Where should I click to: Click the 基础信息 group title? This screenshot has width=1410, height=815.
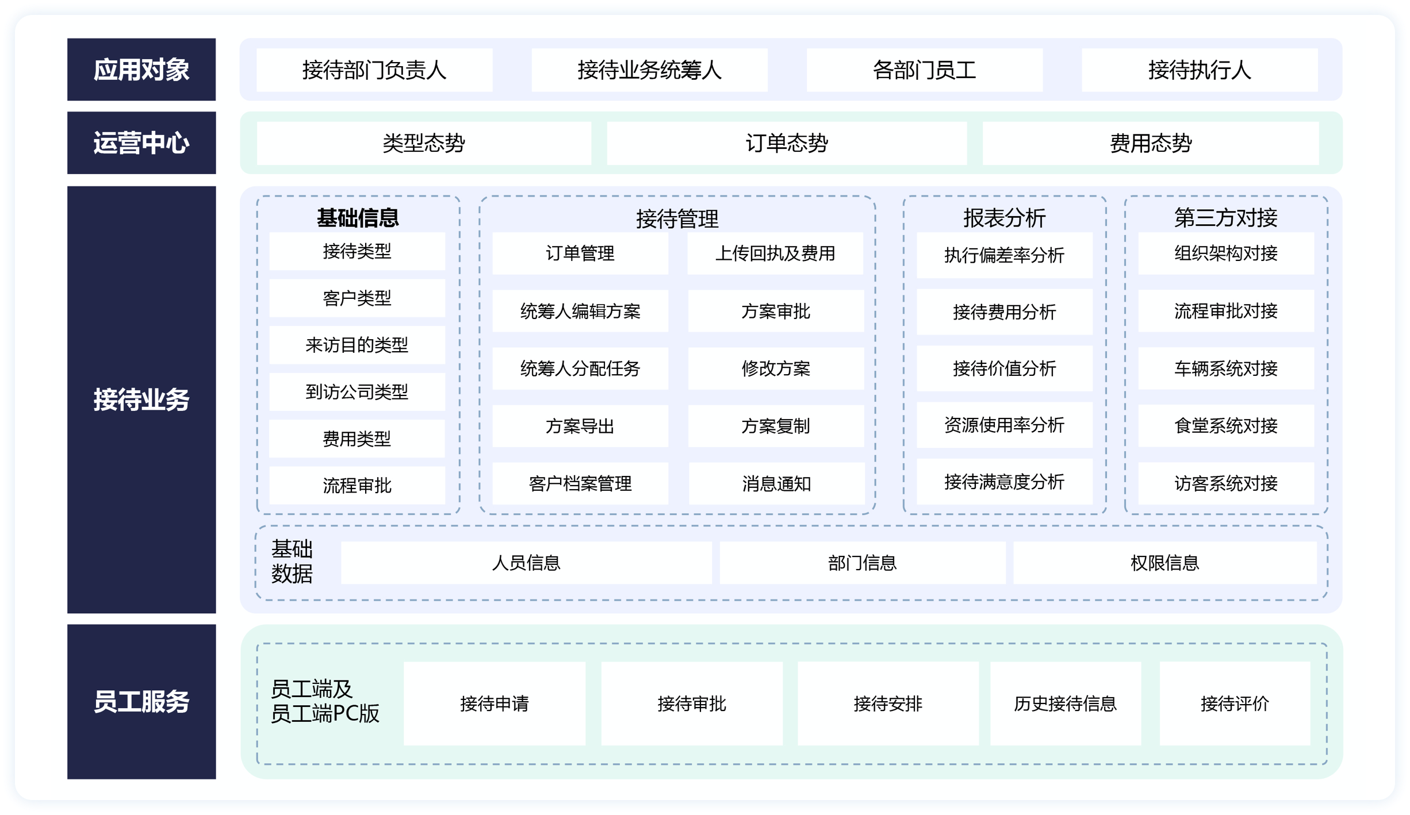tap(358, 218)
